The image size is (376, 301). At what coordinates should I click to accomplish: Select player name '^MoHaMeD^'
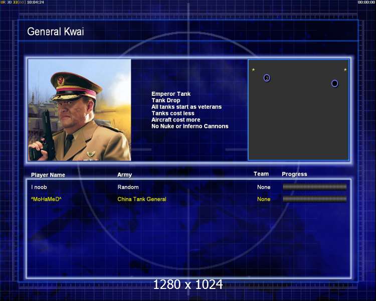pos(46,199)
